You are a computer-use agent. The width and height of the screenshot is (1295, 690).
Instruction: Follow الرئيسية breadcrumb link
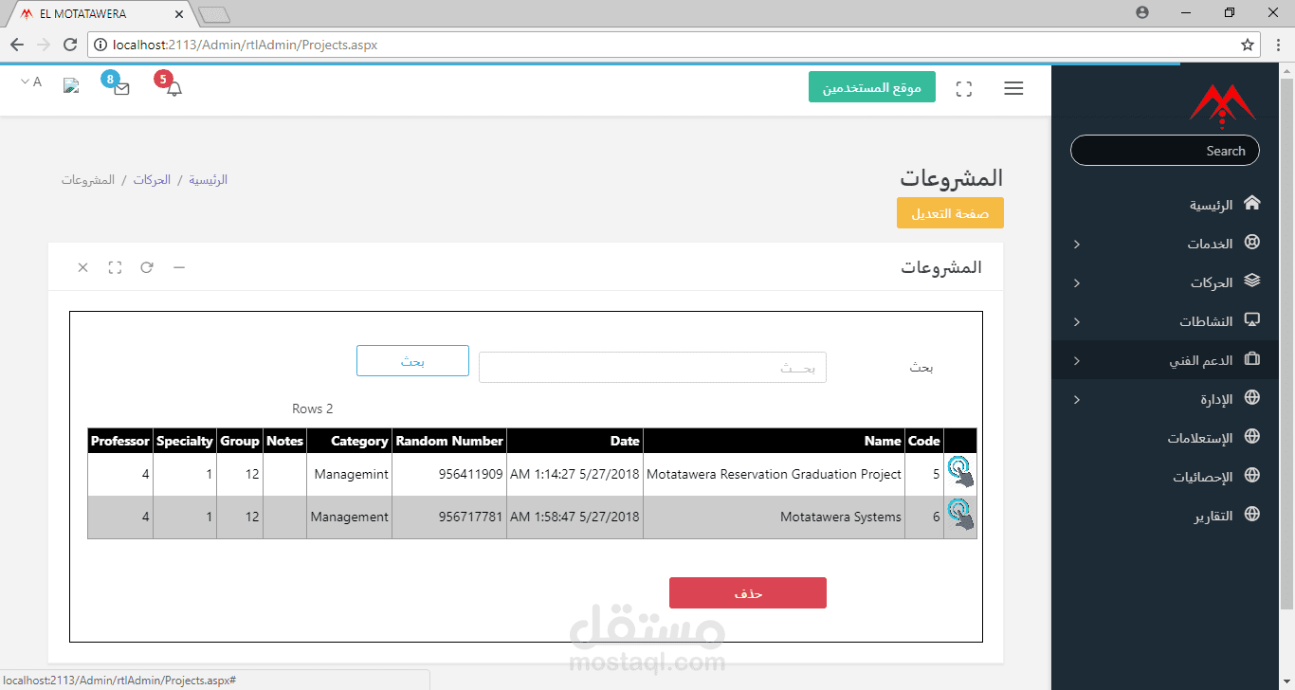click(x=209, y=179)
